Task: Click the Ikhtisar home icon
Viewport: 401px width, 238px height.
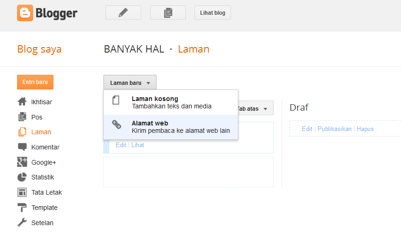Action: (22, 102)
